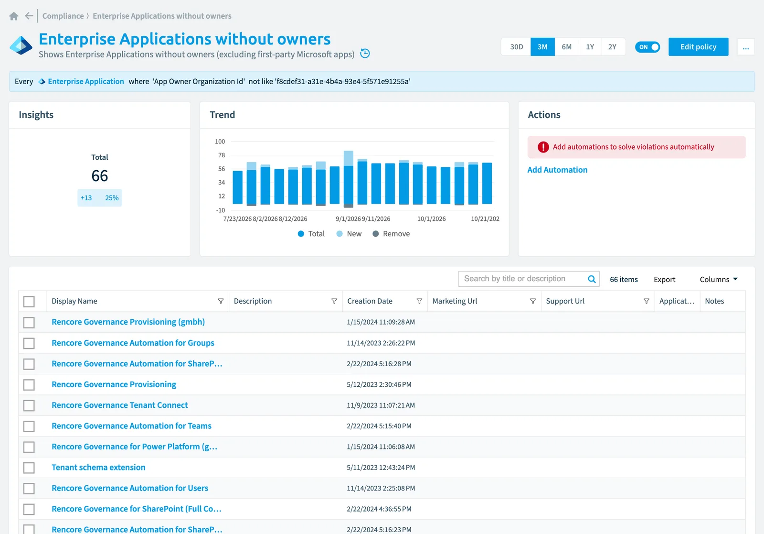Show the 1Y time range
Viewport: 764px width, 534px height.
590,47
